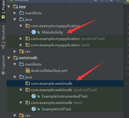Collapse weixinsdk manifests folder
129x118 pixels.
pyautogui.click(x=15, y=64)
